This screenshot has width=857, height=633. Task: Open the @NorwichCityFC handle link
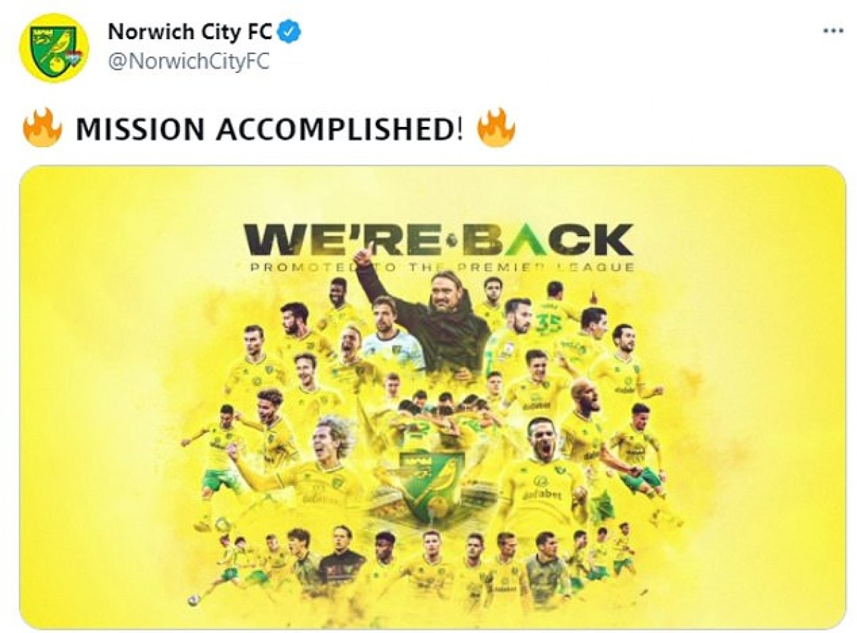click(x=189, y=62)
